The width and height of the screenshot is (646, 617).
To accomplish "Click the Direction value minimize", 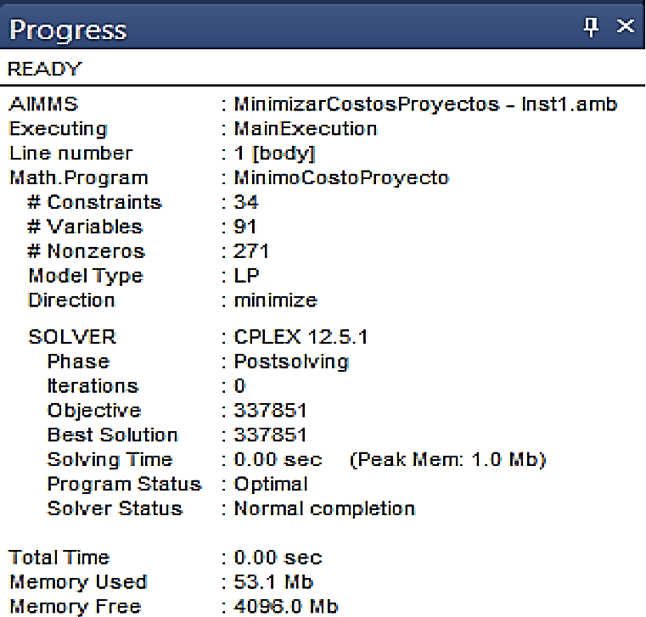I will (275, 300).
